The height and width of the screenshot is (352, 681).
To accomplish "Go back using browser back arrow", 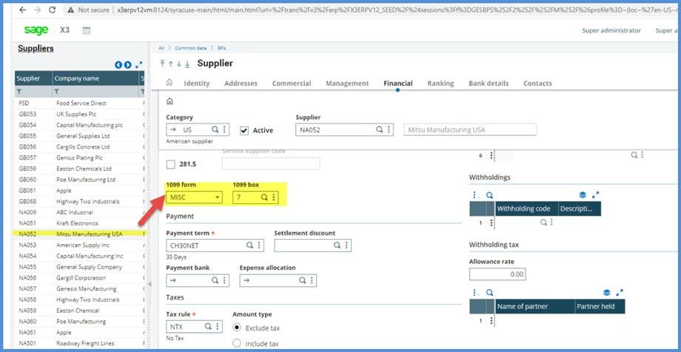I will 23,10.
